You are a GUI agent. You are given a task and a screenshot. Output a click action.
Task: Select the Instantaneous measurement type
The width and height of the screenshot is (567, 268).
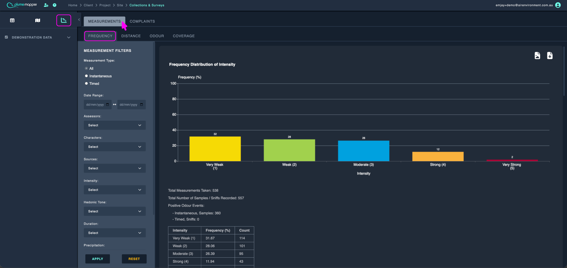[x=86, y=76]
